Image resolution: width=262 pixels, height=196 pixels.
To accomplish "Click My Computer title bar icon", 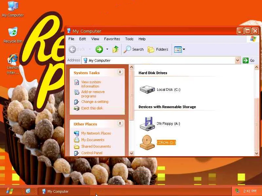I will [x=69, y=31].
